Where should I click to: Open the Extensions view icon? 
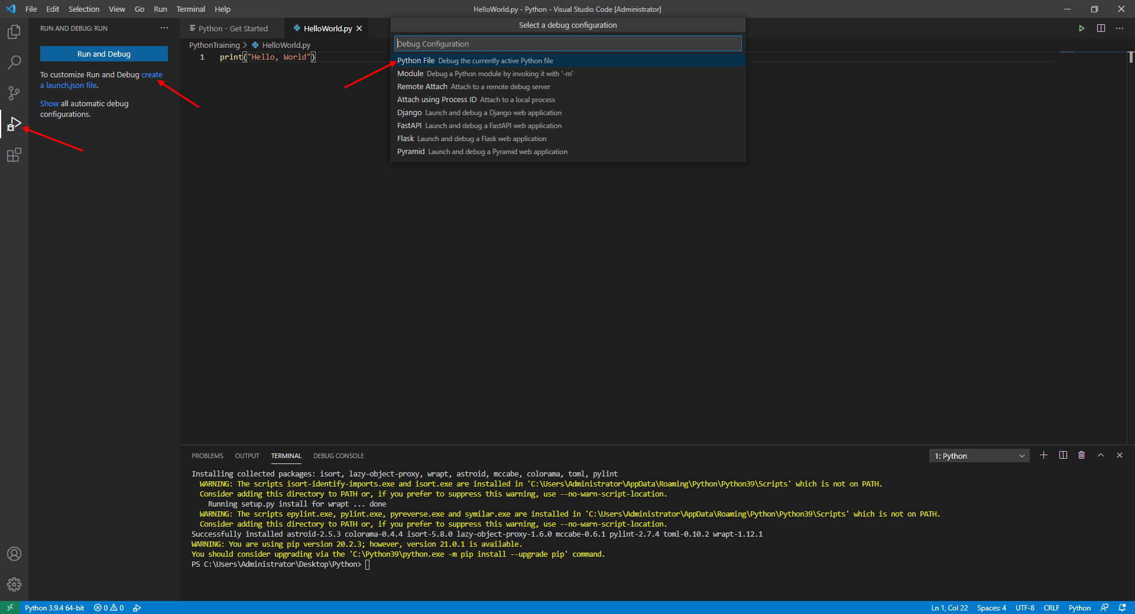pyautogui.click(x=14, y=155)
